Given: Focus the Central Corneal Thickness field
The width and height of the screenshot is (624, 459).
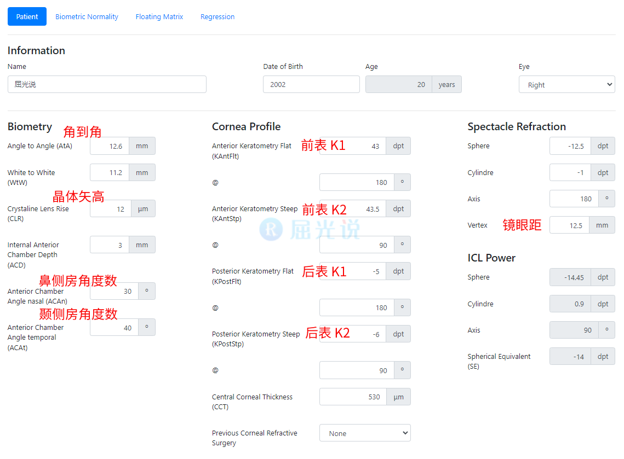Looking at the screenshot, I should coord(353,397).
